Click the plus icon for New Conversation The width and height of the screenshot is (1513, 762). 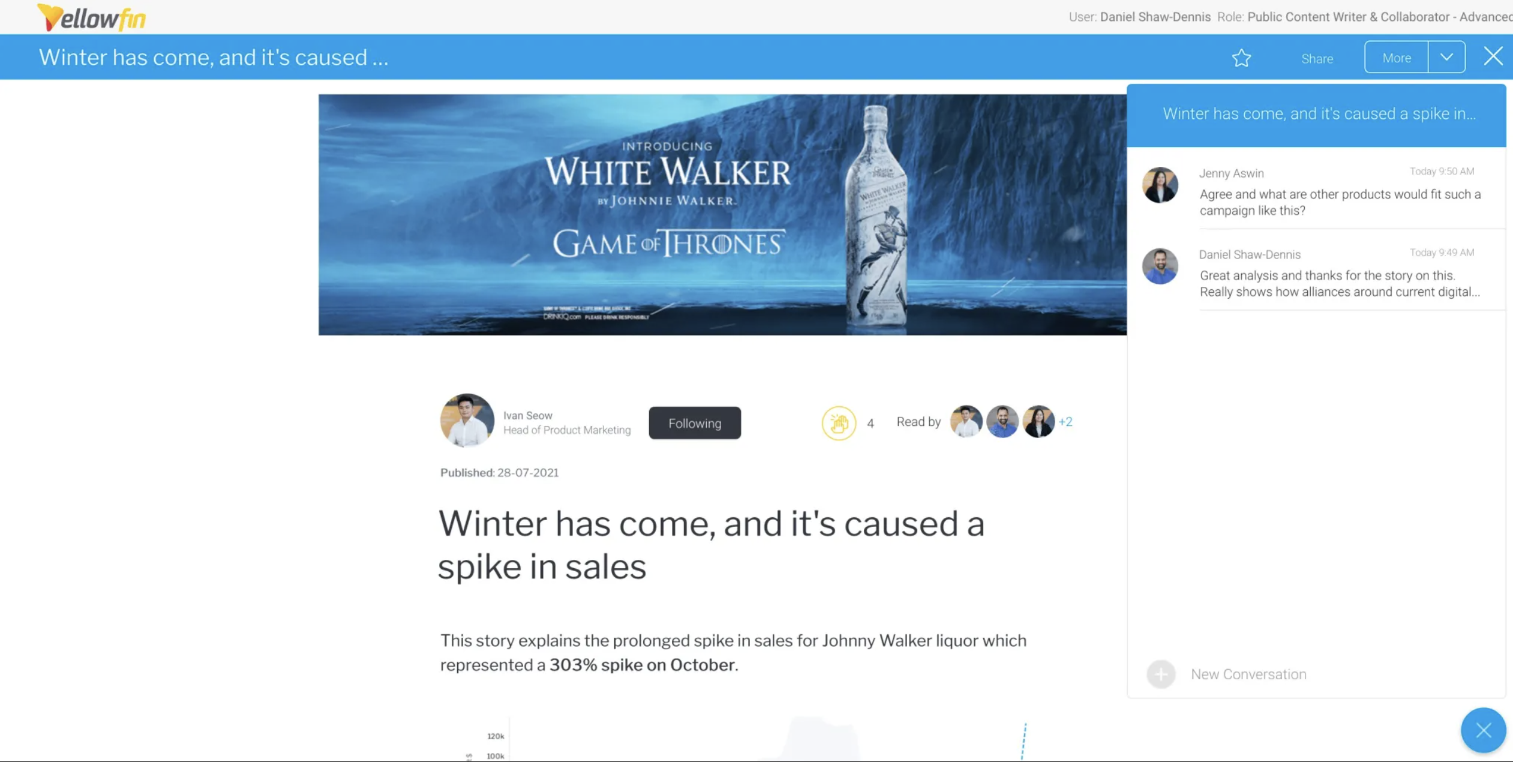(x=1161, y=674)
